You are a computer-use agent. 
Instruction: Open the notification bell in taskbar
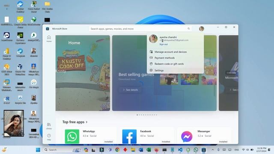269,150
